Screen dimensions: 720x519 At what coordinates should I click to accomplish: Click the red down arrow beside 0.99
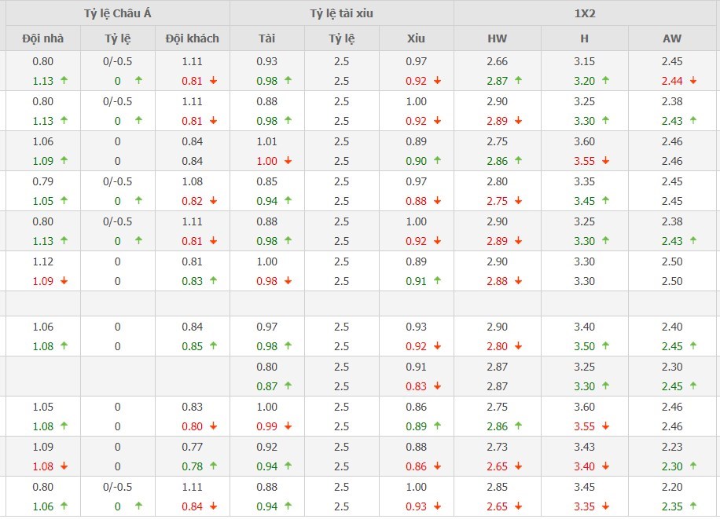[x=288, y=426]
